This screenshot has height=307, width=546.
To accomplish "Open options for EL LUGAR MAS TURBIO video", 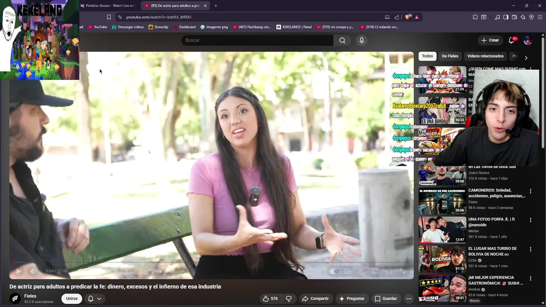I will pos(531,249).
